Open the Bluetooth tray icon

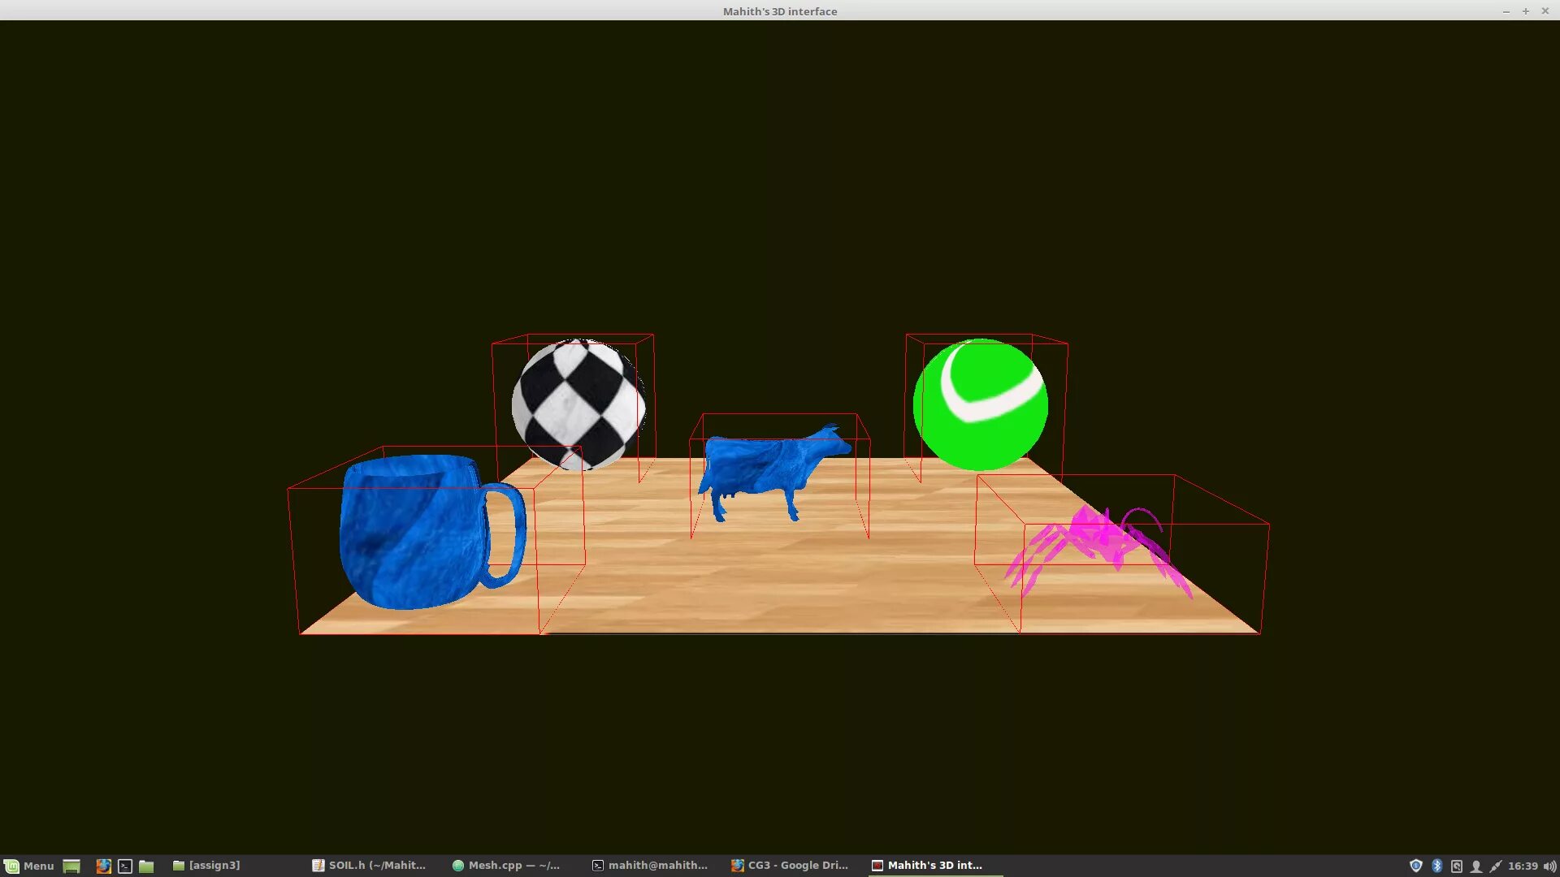[x=1436, y=866]
